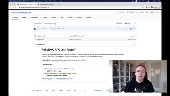Image resolution: width=170 pixels, height=96 pixels.
Task: Open the Control Center menu bar icon
Action: coord(148,1)
